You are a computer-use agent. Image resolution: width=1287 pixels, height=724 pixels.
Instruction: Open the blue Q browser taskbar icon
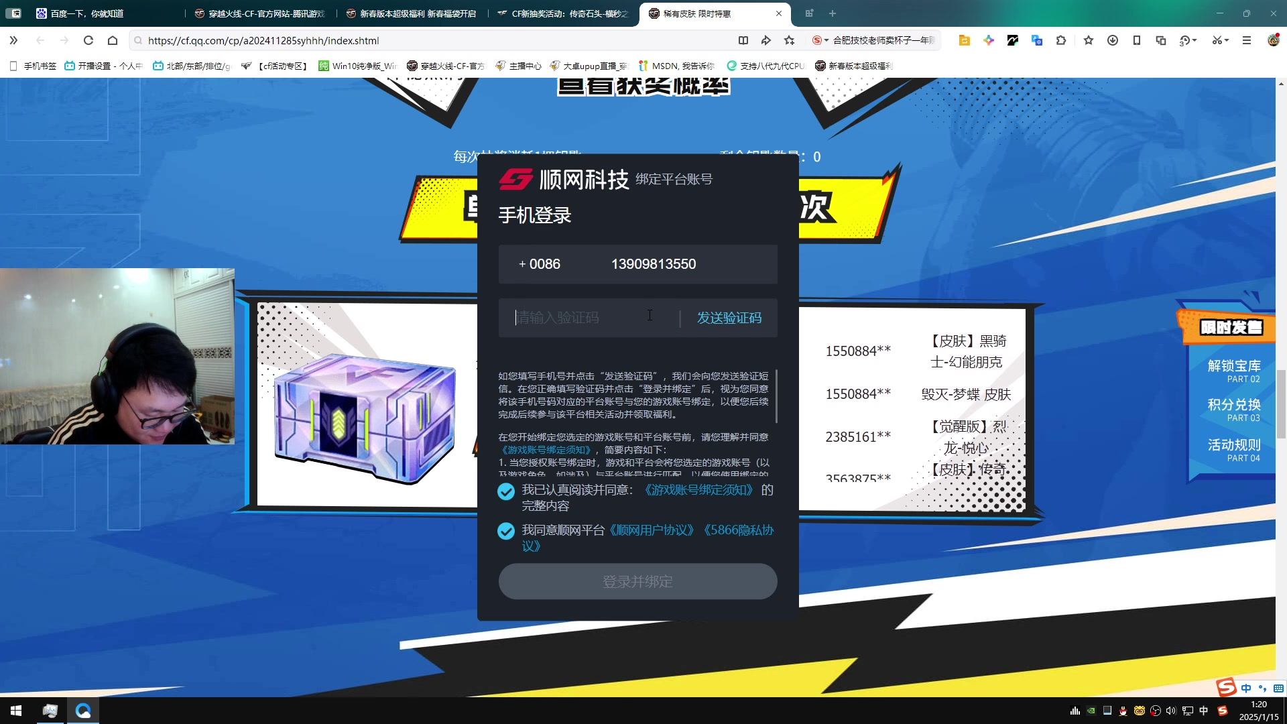(83, 711)
